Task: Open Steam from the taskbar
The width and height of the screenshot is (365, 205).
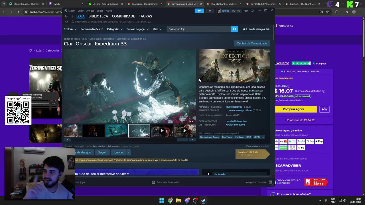Action: pyautogui.click(x=203, y=200)
